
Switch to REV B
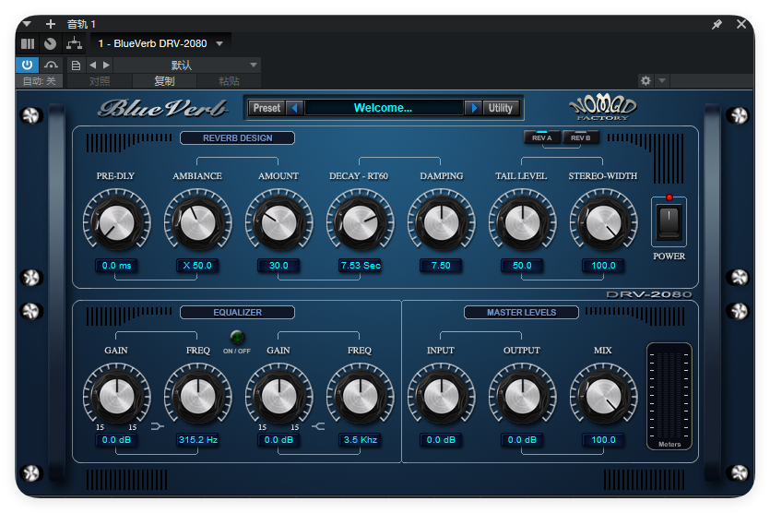tap(580, 137)
